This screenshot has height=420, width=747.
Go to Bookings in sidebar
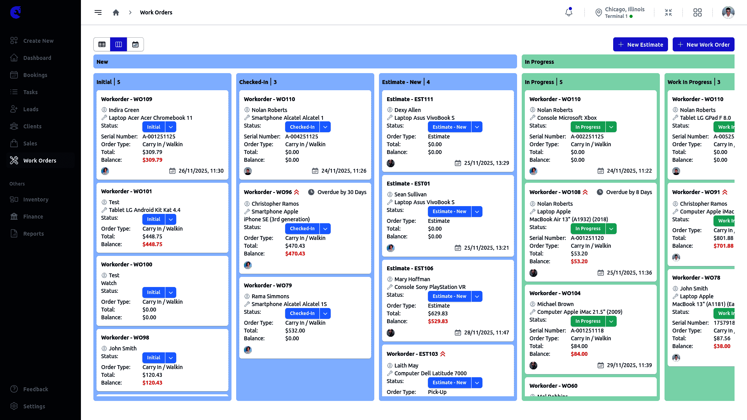point(35,75)
